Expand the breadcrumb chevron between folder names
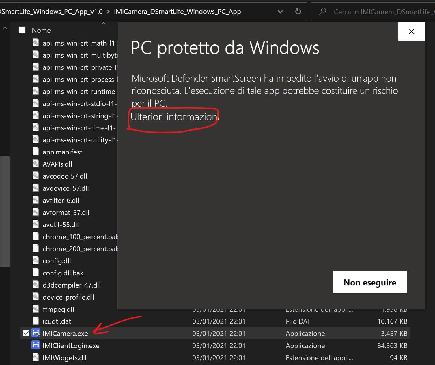 108,12
